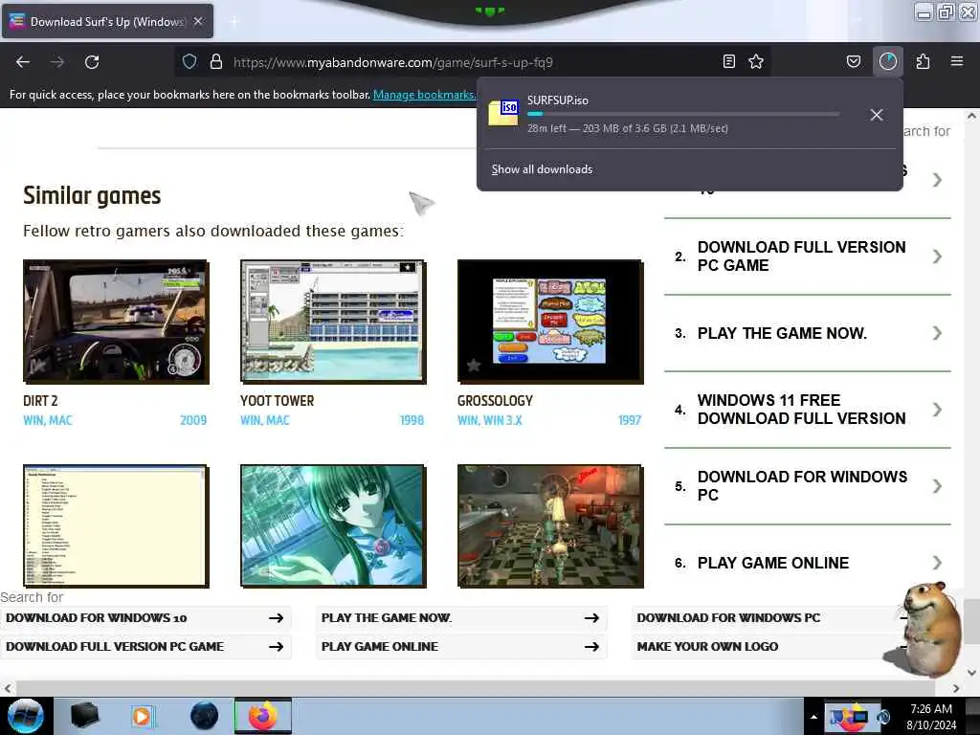Image resolution: width=980 pixels, height=735 pixels.
Task: Open the Manage bookmarks link
Action: coord(424,95)
